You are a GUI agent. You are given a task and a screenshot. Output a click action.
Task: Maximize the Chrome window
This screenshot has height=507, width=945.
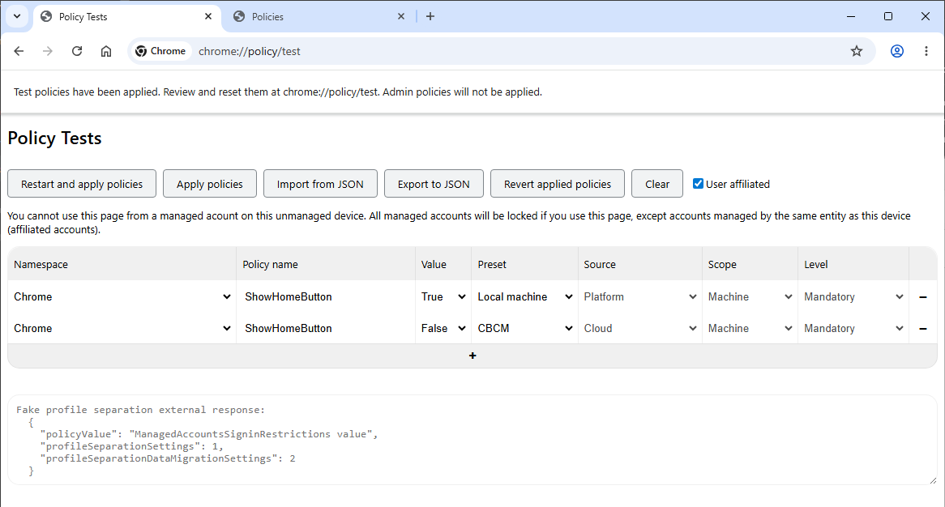887,16
